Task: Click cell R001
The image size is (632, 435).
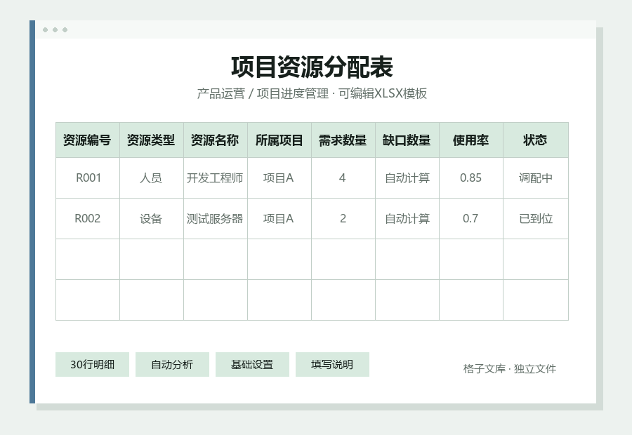Action: (88, 178)
